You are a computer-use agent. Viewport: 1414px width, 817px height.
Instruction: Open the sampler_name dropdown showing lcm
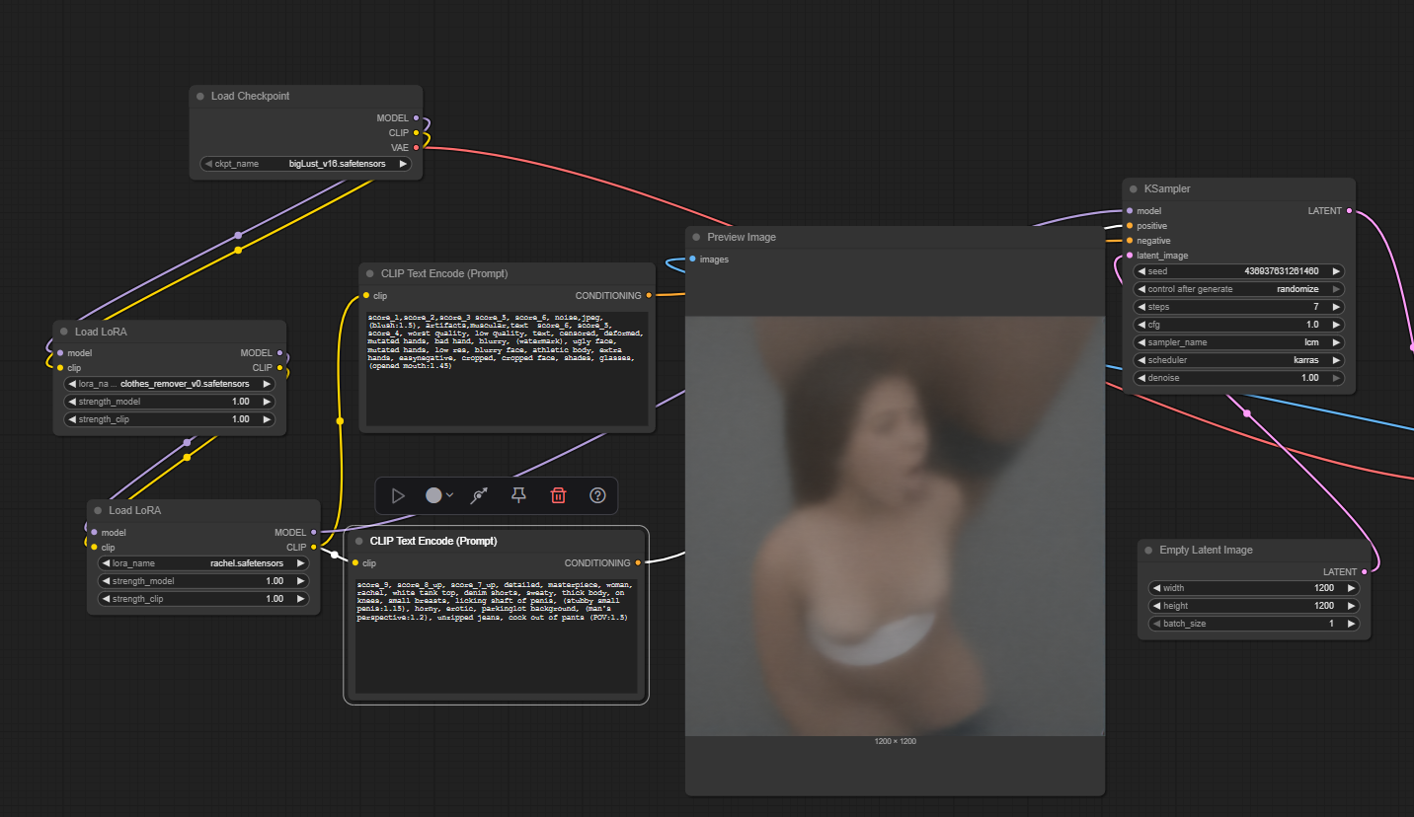[x=1239, y=342]
